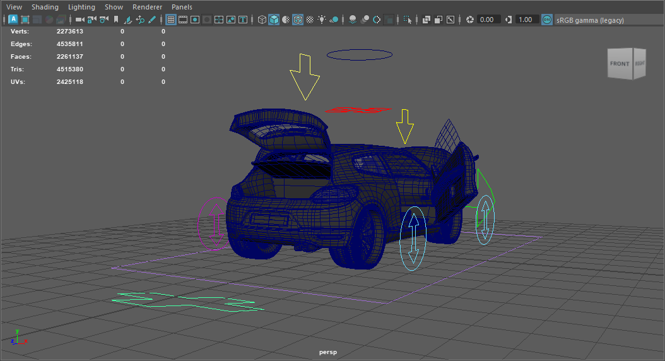Open the Renderer menu
This screenshot has width=665, height=361.
coord(147,7)
